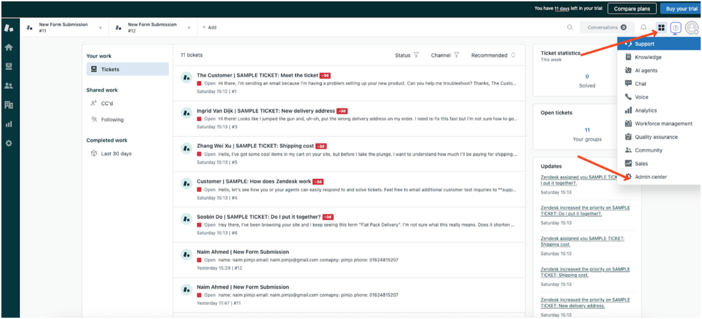
Task: Select Quality assurance in products menu
Action: point(659,137)
